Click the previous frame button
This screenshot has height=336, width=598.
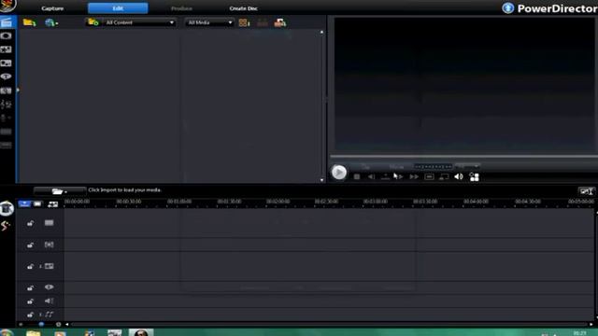[x=371, y=176]
